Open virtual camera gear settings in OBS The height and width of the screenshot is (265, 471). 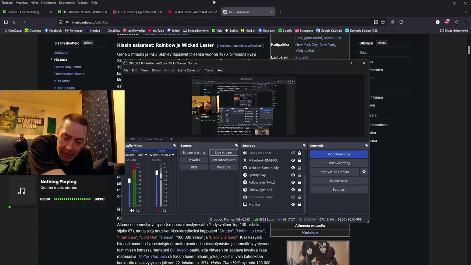(364, 172)
